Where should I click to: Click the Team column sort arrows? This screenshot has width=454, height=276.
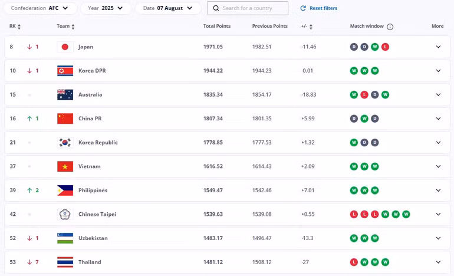click(73, 27)
